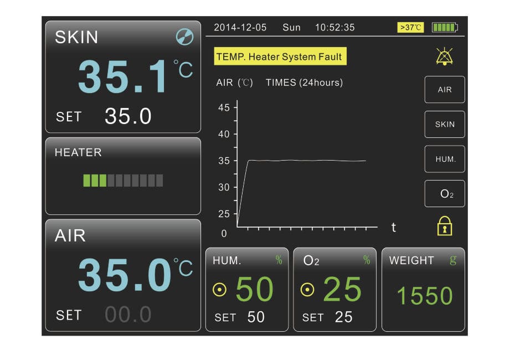
Task: Tap the yellow padlock screen lock icon
Action: [x=445, y=226]
